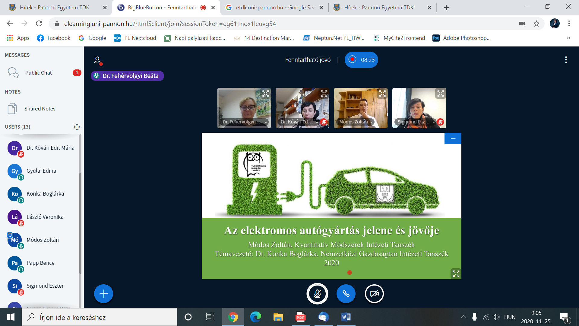
Task: Fullscreen Dr. Kővári's webcam video
Action: point(324,94)
